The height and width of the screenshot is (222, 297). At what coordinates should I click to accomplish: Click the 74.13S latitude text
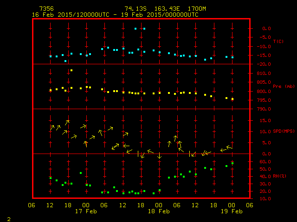point(134,9)
